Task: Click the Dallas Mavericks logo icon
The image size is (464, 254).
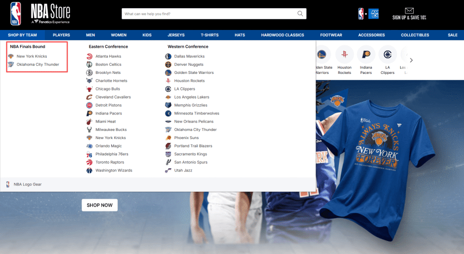Action: pyautogui.click(x=168, y=56)
